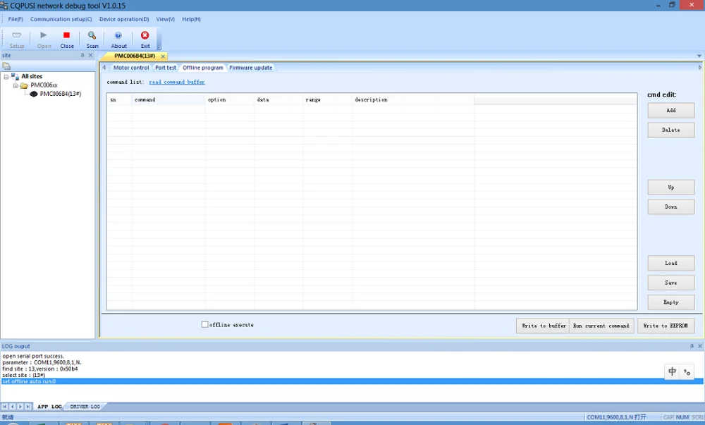Click the Chinese IME 中 indicator
This screenshot has height=425, width=705.
672,371
